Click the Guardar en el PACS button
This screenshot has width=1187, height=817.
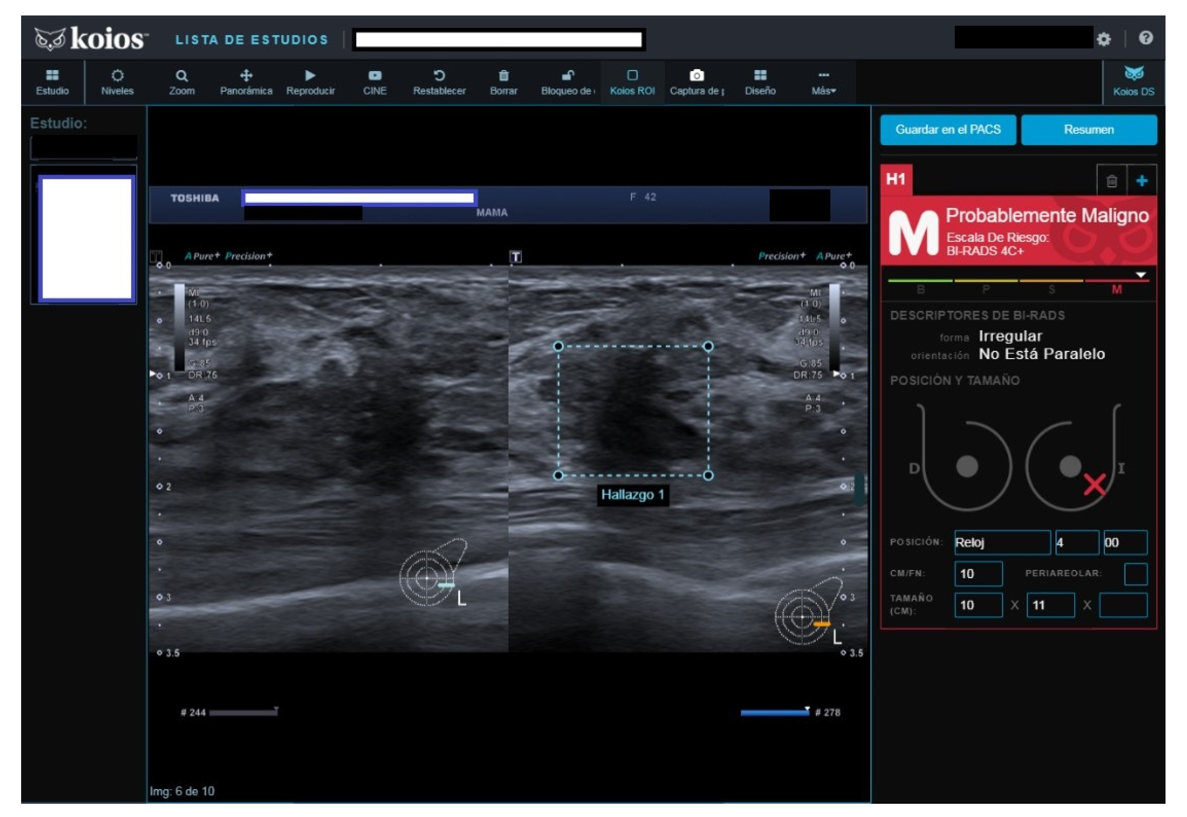[948, 129]
